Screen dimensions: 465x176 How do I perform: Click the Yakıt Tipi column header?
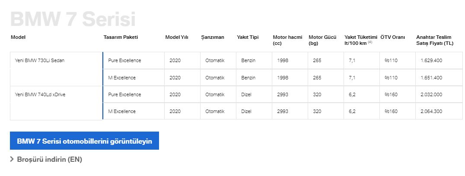248,37
